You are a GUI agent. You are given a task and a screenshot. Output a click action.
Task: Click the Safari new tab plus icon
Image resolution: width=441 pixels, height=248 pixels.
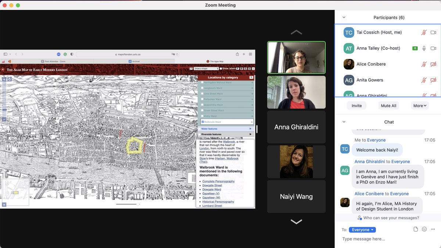coord(244,54)
